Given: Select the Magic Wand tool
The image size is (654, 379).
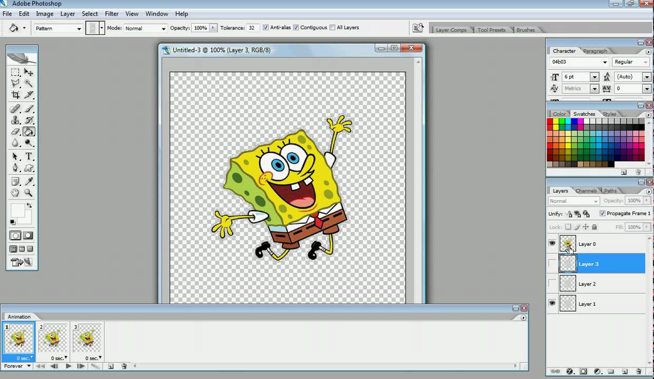Looking at the screenshot, I should (29, 83).
